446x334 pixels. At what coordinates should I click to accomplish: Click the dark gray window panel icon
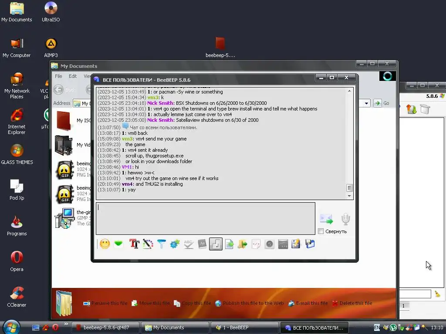pos(283,244)
